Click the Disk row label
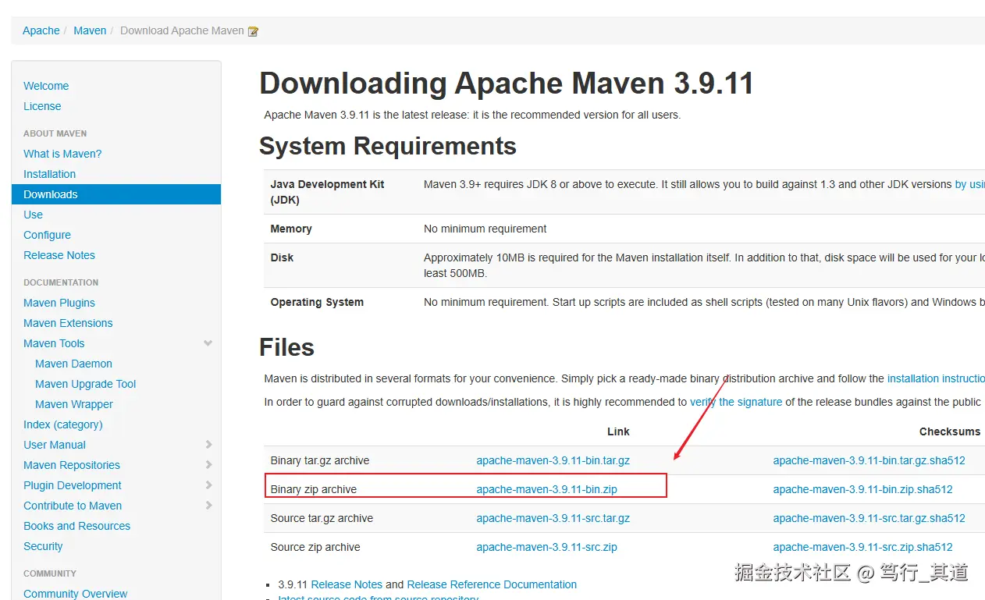 282,257
